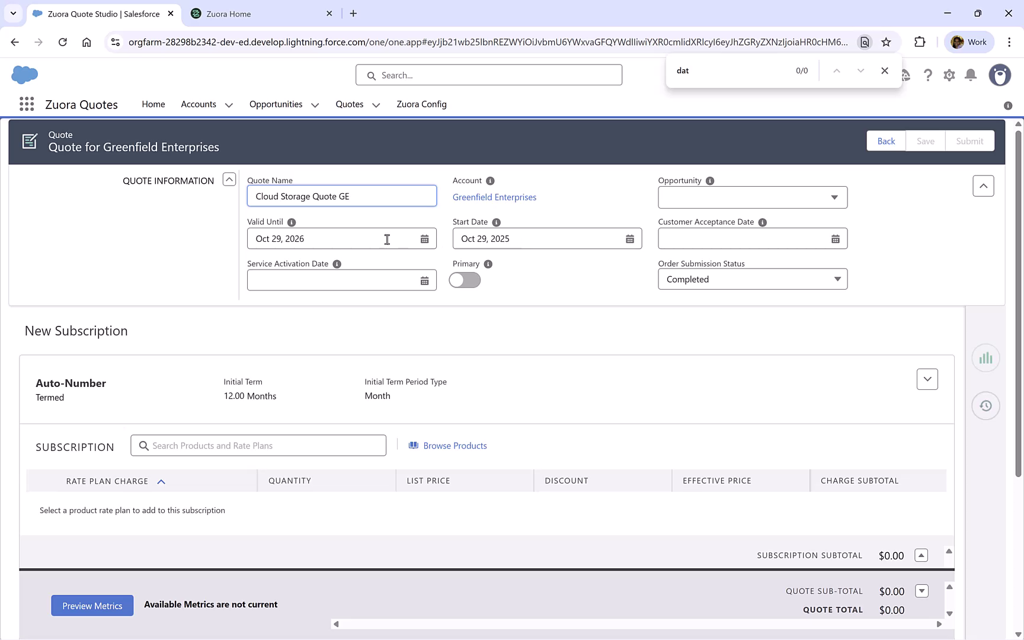The width and height of the screenshot is (1024, 640).
Task: Open the Setup gear menu
Action: 949,75
